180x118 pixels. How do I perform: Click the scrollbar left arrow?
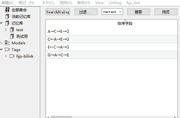click(48, 117)
